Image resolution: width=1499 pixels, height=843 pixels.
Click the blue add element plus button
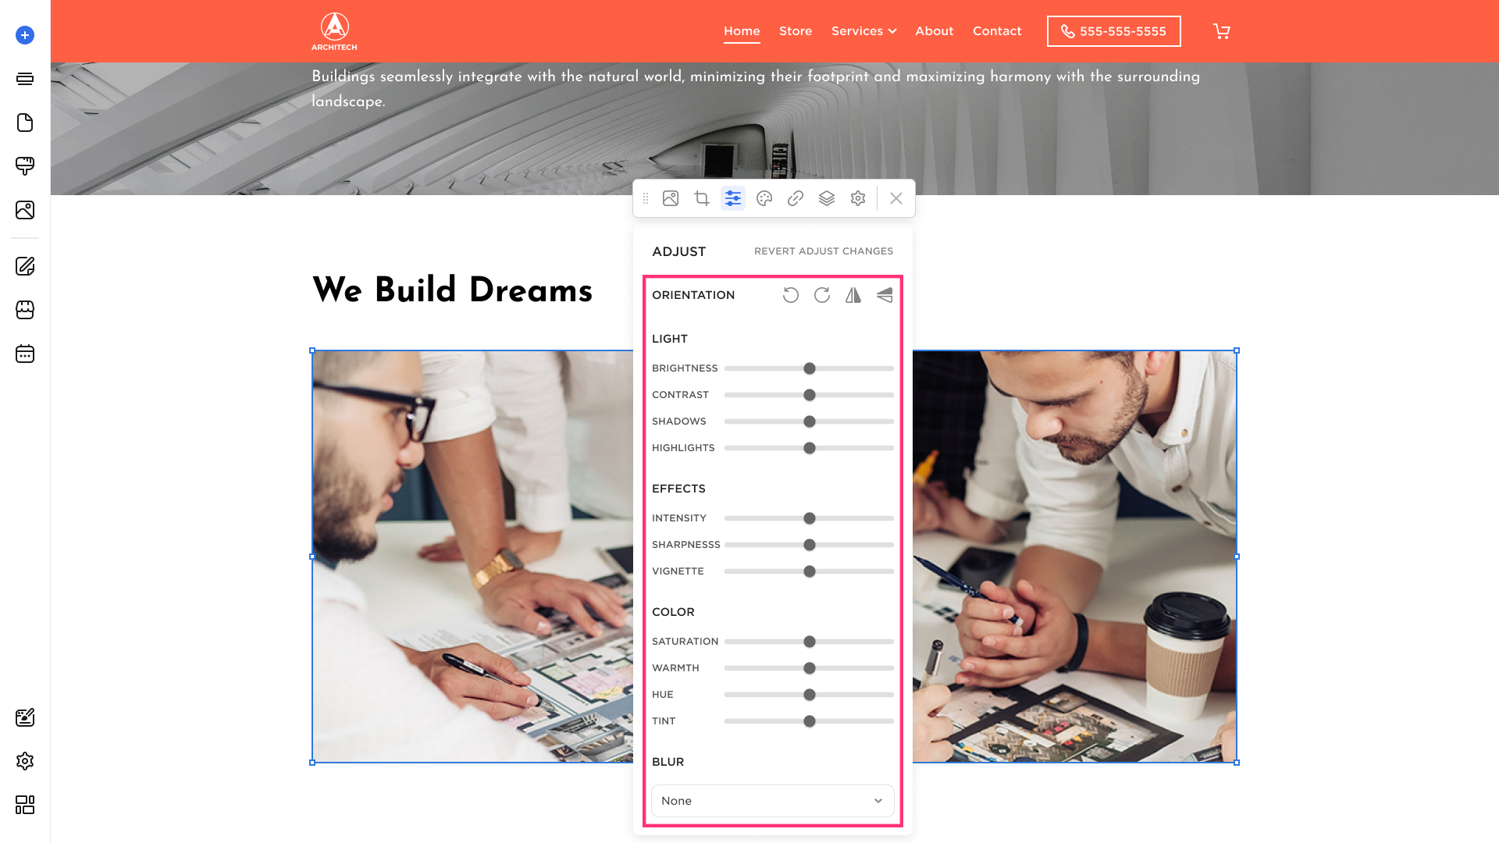(25, 35)
